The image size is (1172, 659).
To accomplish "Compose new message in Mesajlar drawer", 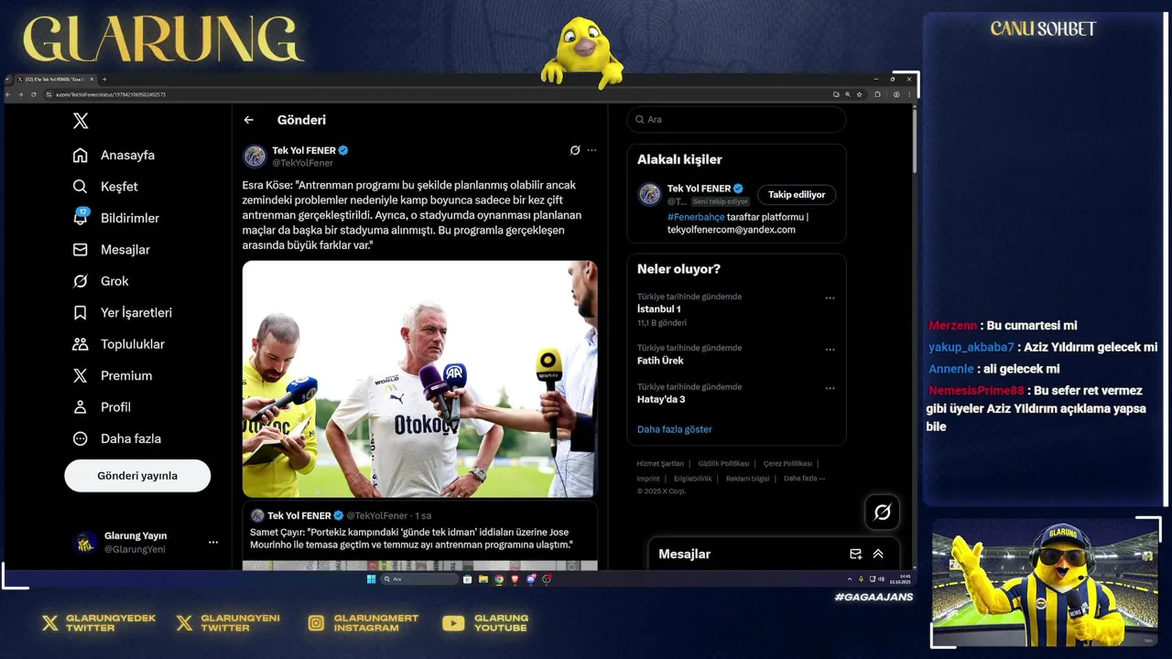I will (855, 554).
